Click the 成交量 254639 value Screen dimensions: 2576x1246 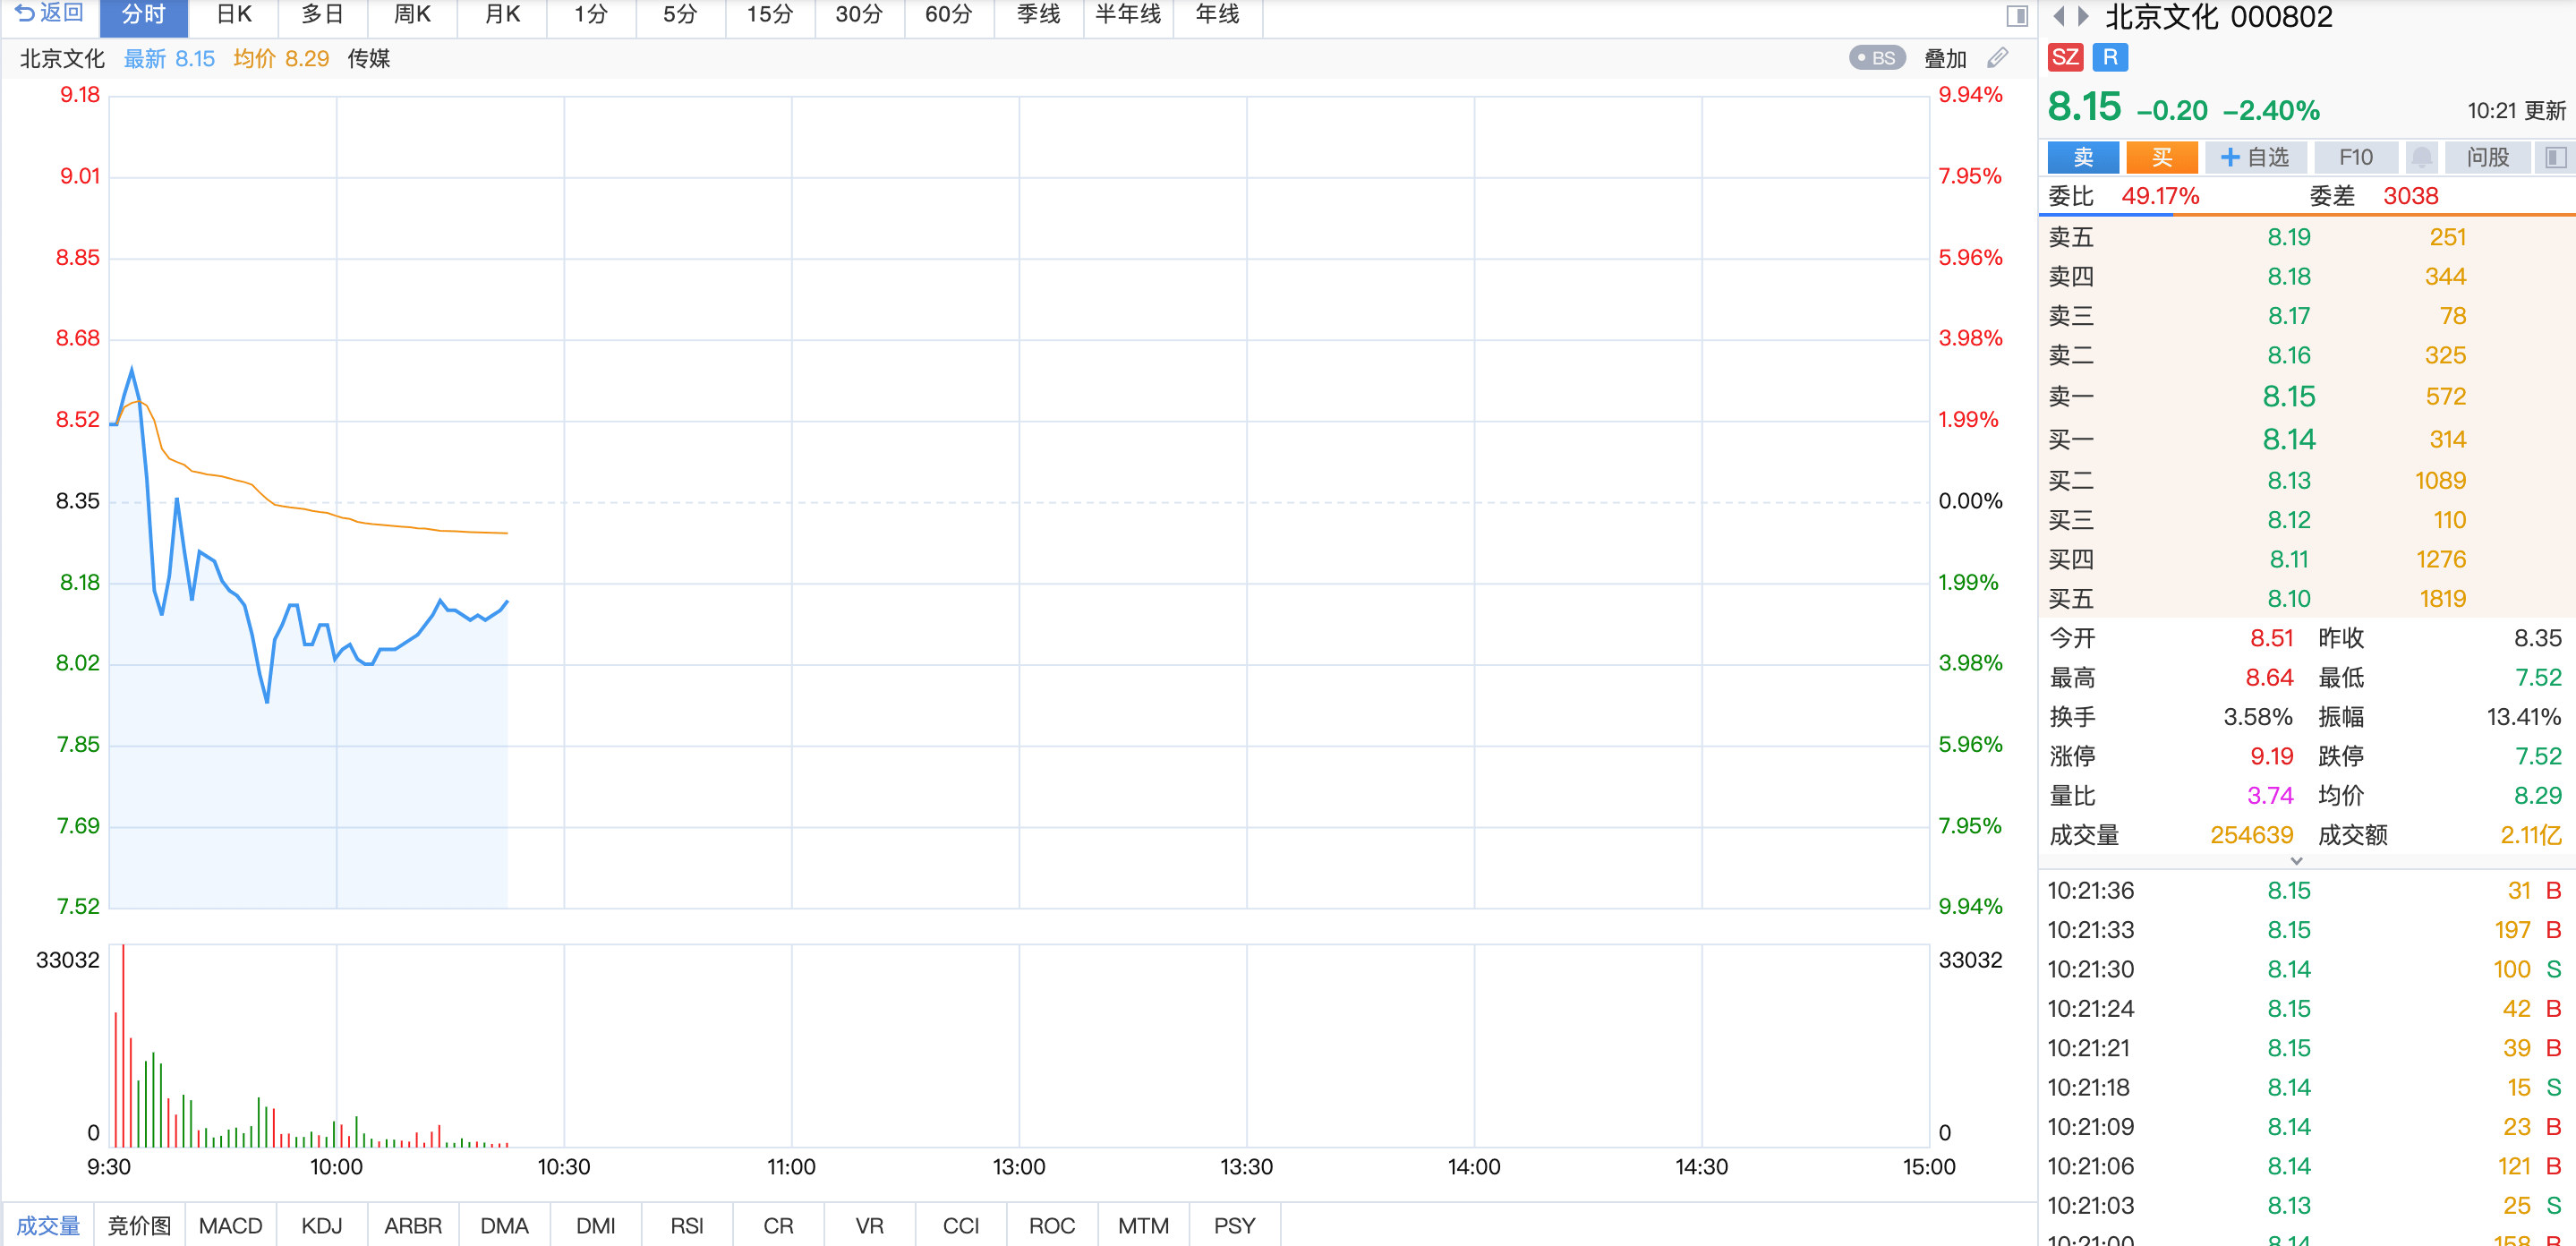point(2250,835)
